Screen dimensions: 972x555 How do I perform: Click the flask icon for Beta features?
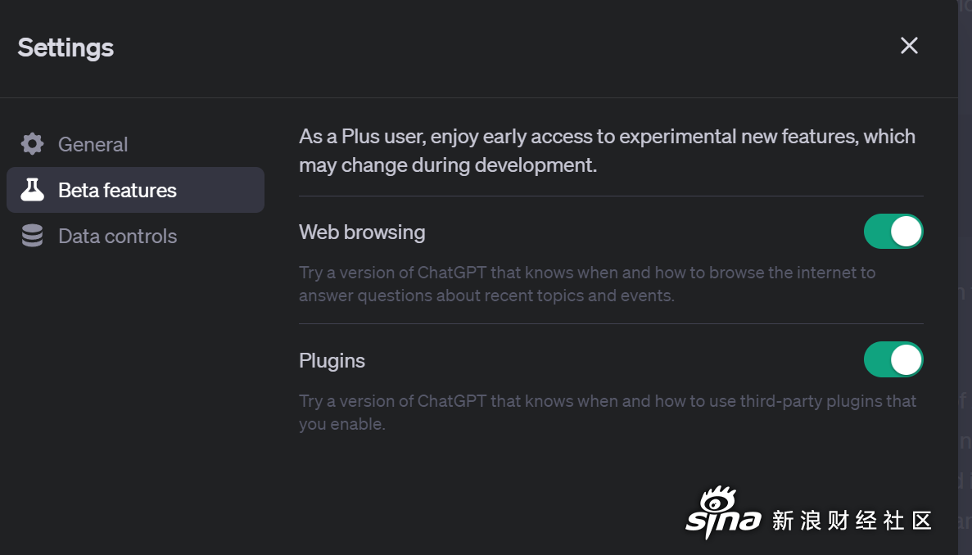32,190
